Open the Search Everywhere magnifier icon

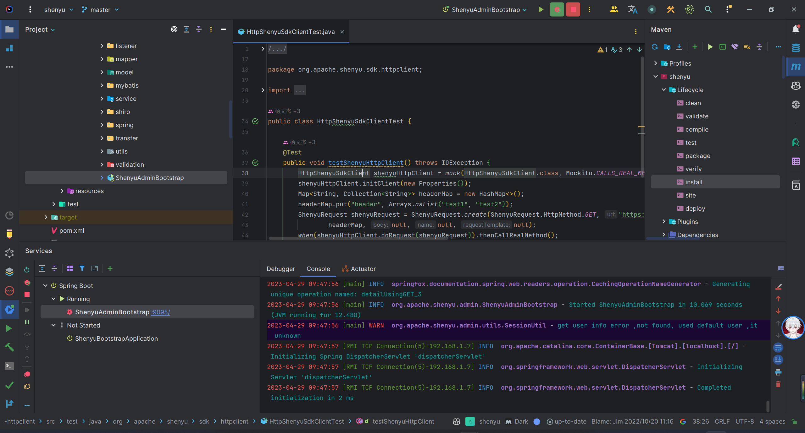coord(708,9)
